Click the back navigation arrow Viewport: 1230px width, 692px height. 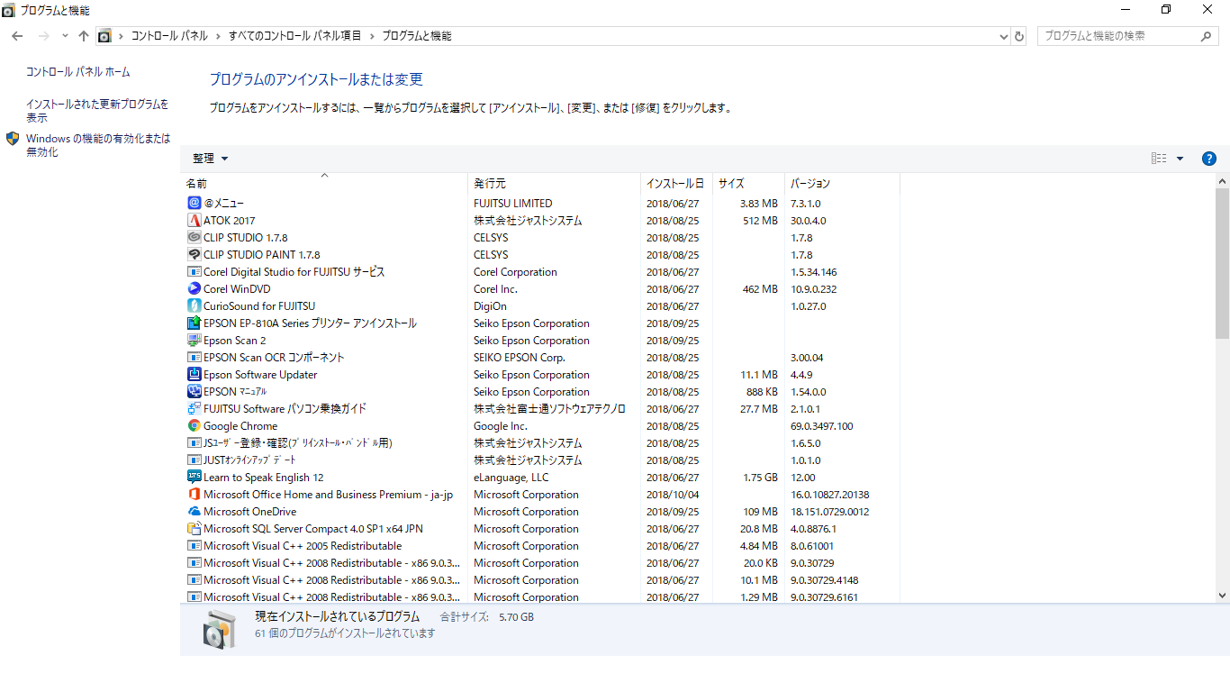(x=17, y=36)
